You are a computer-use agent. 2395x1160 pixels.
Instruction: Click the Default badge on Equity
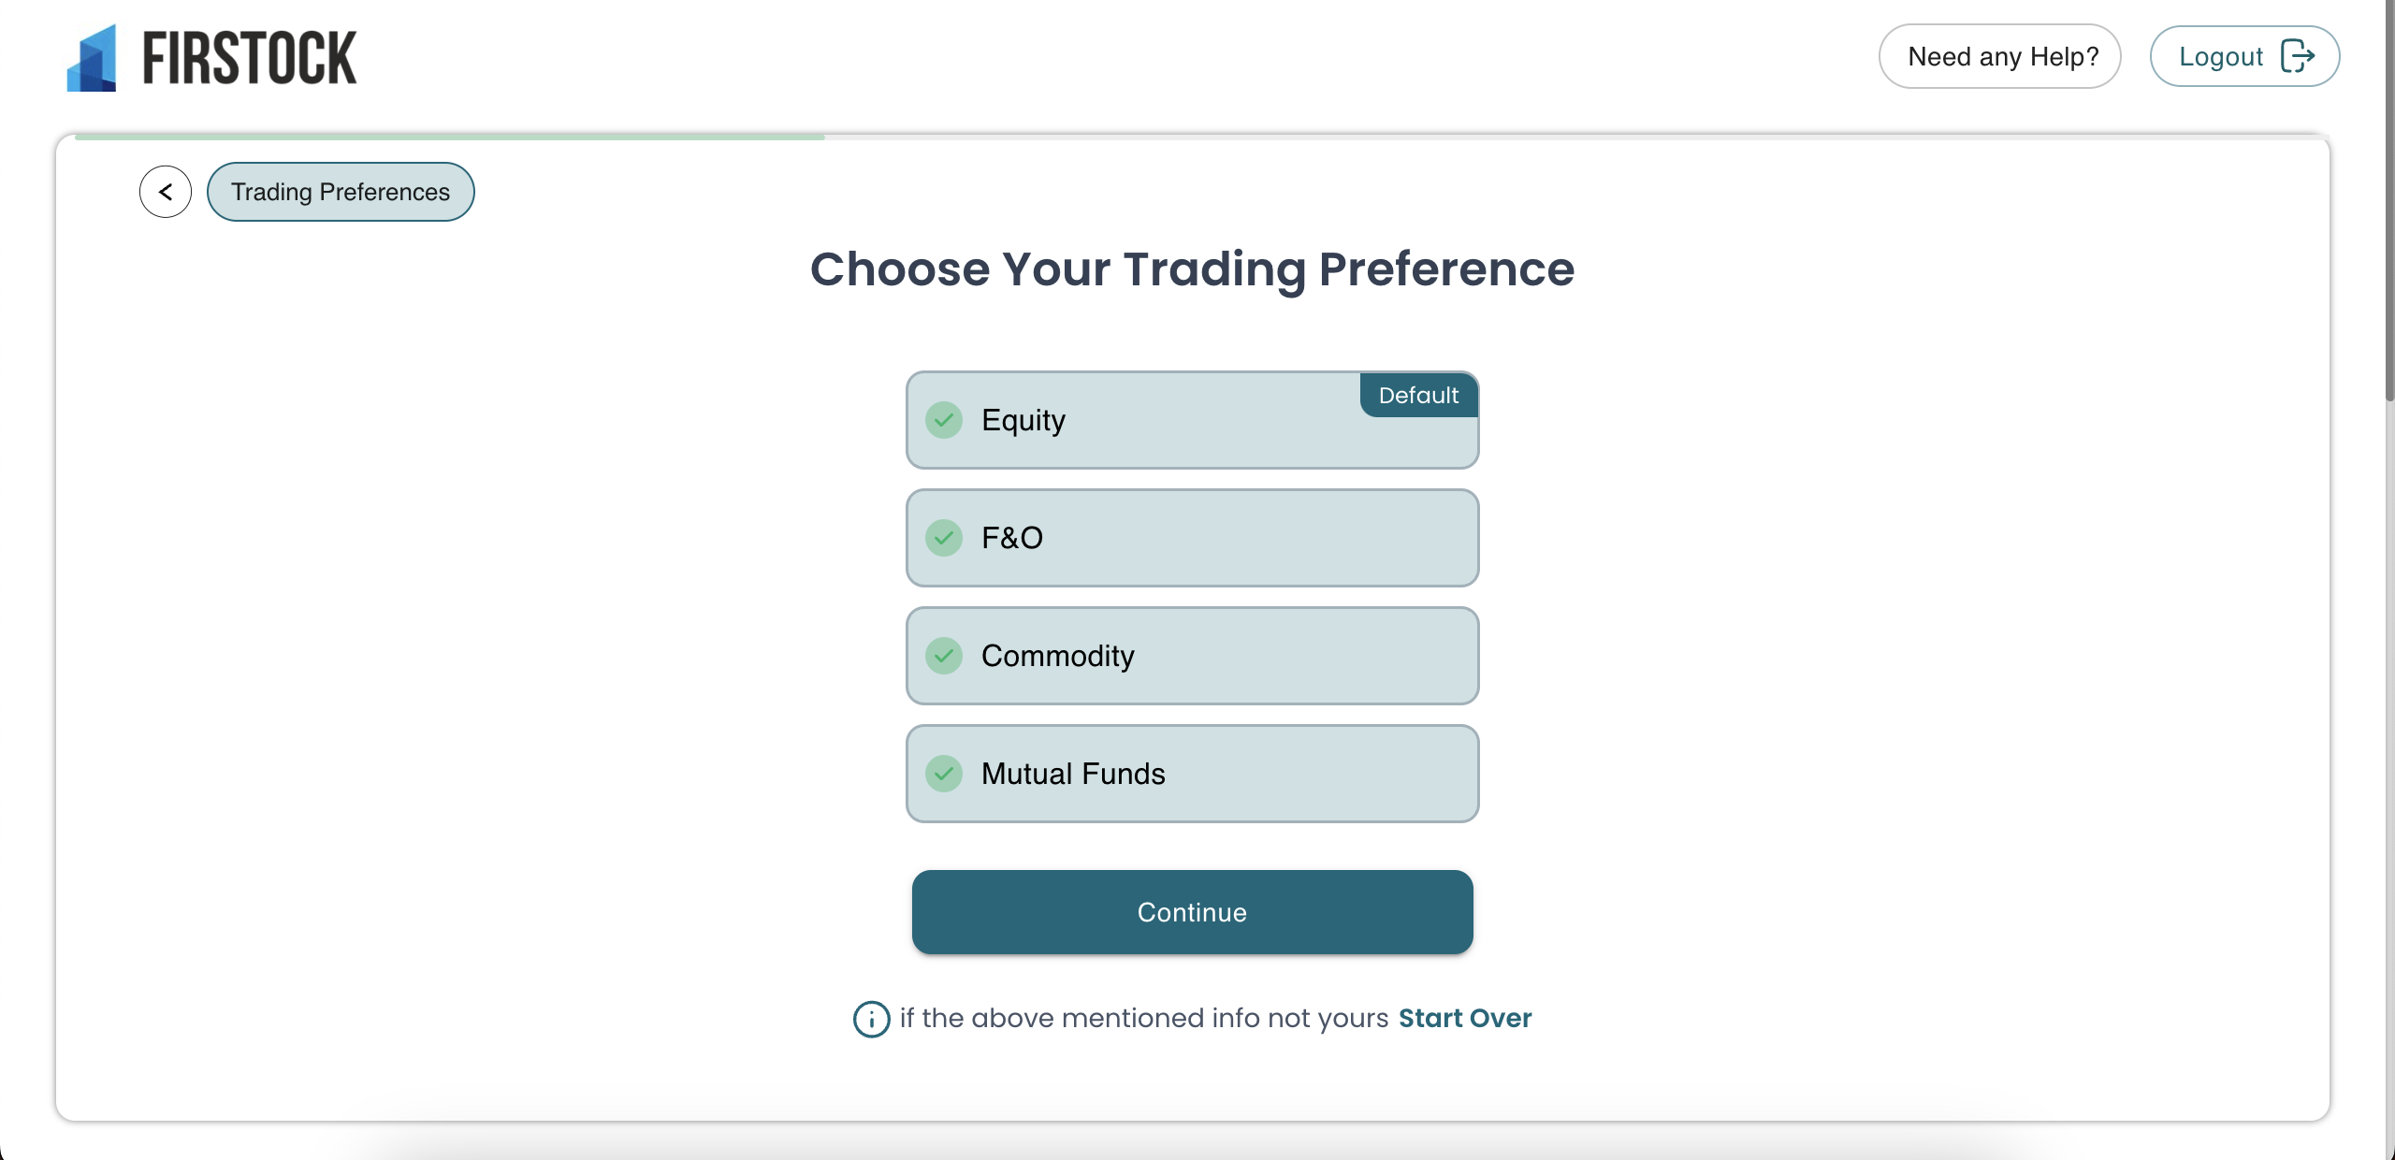coord(1418,395)
